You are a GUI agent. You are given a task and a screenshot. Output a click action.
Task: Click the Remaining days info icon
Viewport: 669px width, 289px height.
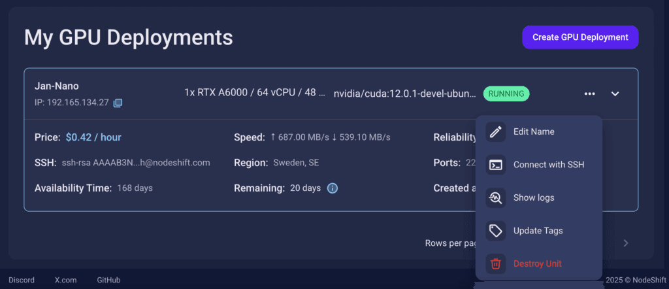coord(332,188)
